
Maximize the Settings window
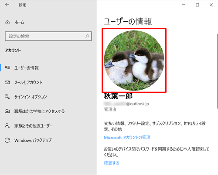[x=198, y=5]
